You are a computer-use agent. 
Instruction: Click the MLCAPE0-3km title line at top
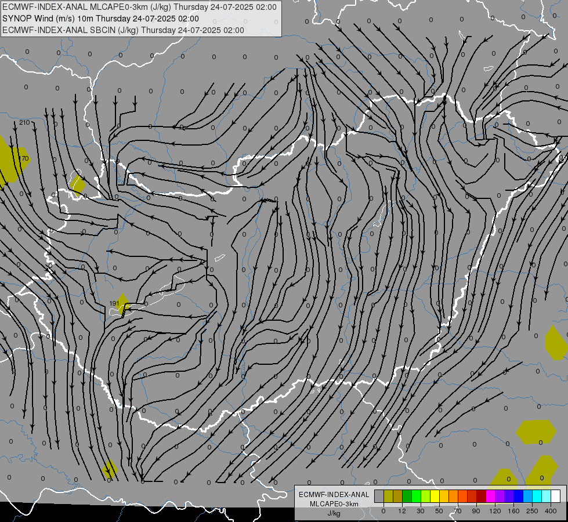click(139, 7)
